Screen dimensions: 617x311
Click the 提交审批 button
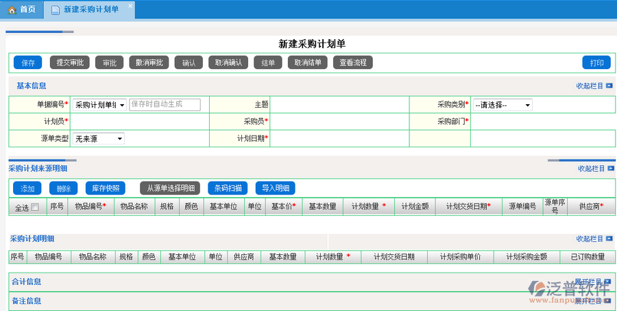point(70,62)
